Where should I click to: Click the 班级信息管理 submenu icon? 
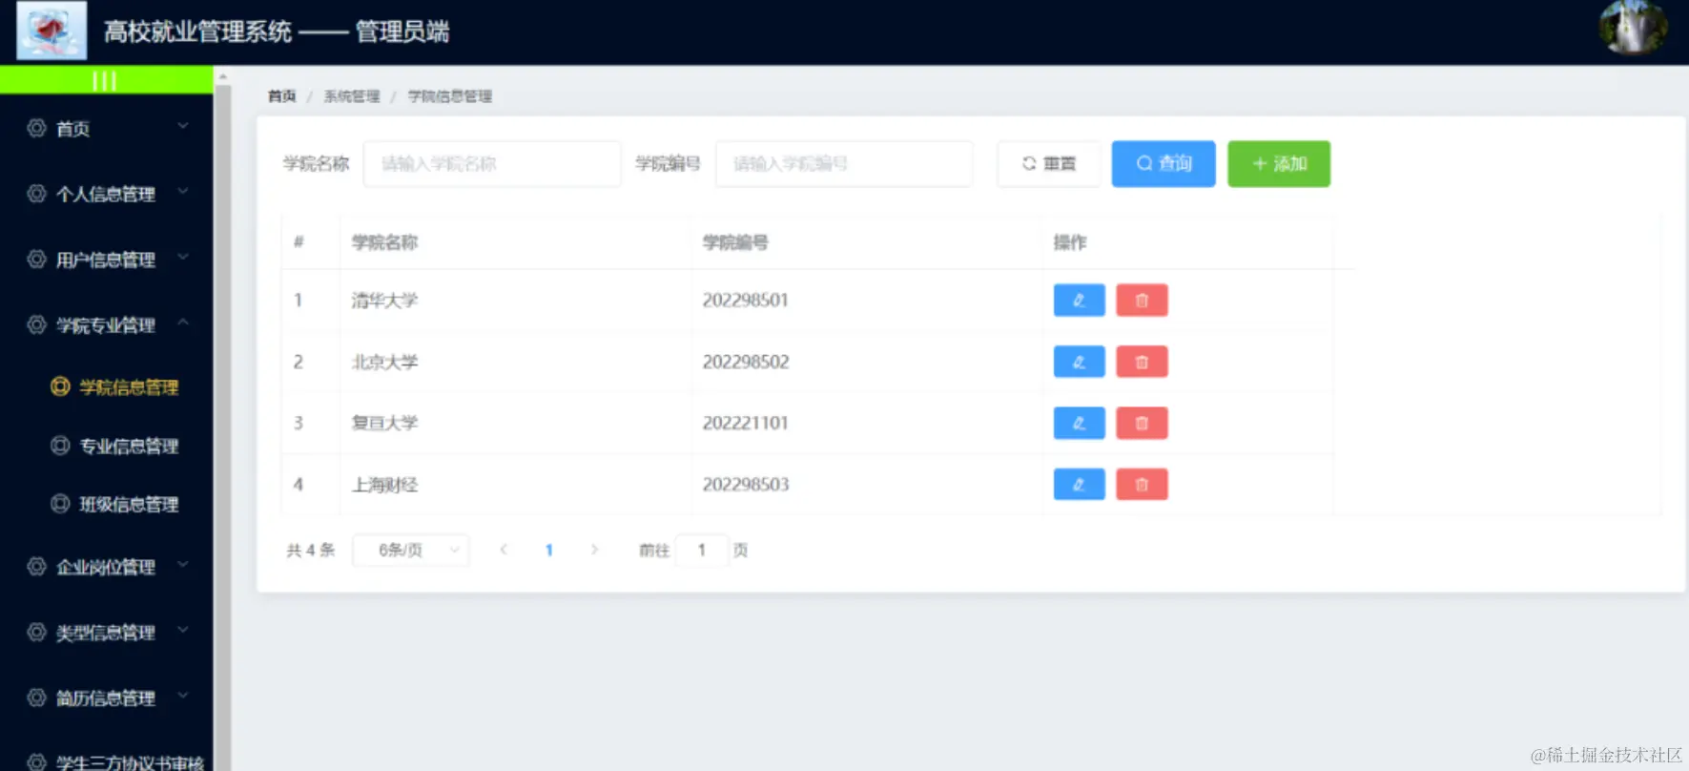60,504
